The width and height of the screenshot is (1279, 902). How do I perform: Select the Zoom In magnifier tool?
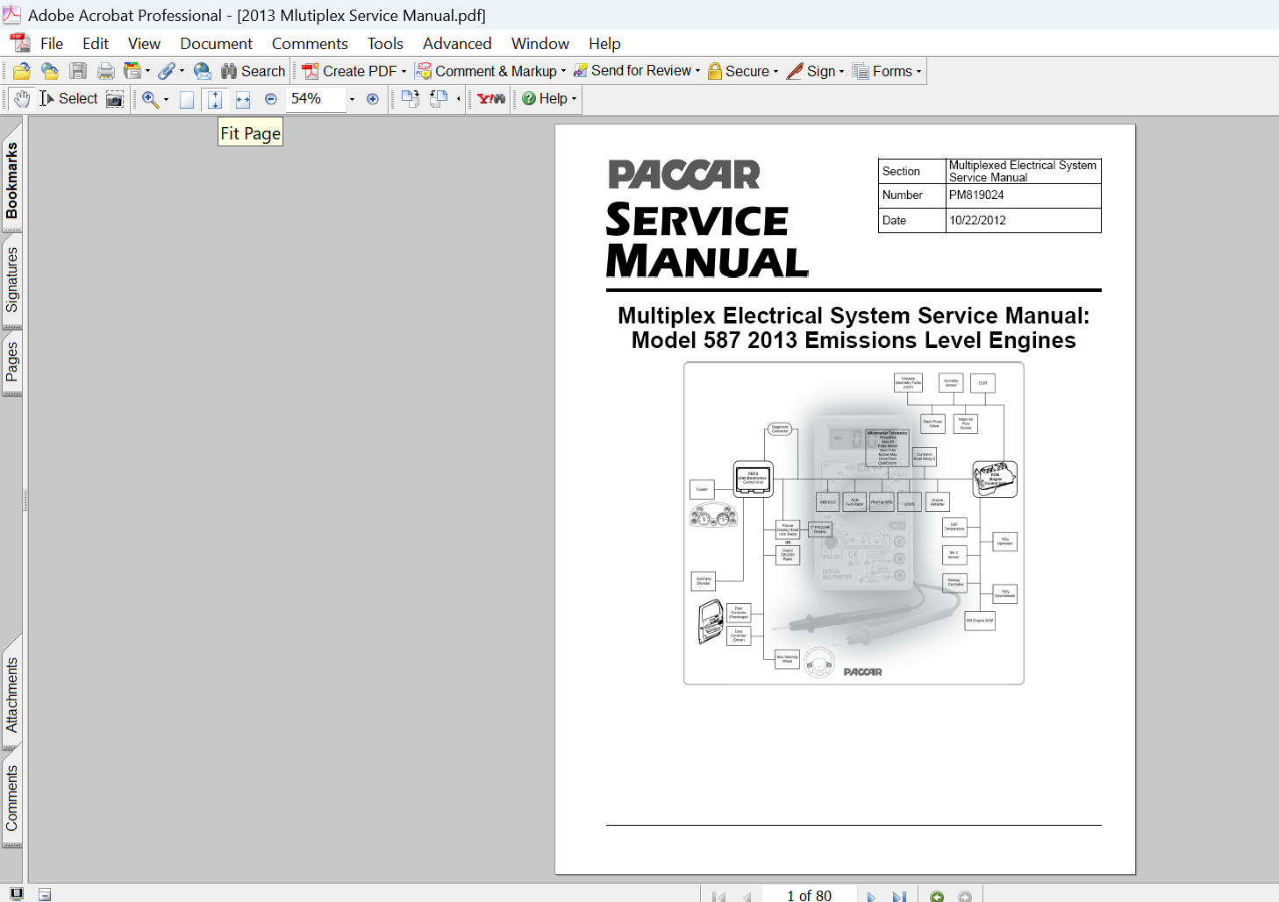pos(150,99)
